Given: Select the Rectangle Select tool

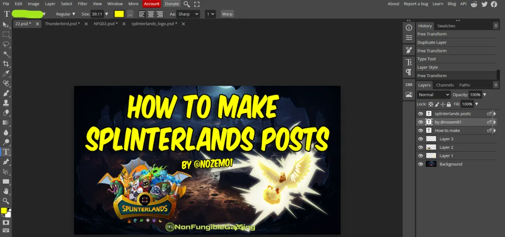Looking at the screenshot, I should point(6,34).
